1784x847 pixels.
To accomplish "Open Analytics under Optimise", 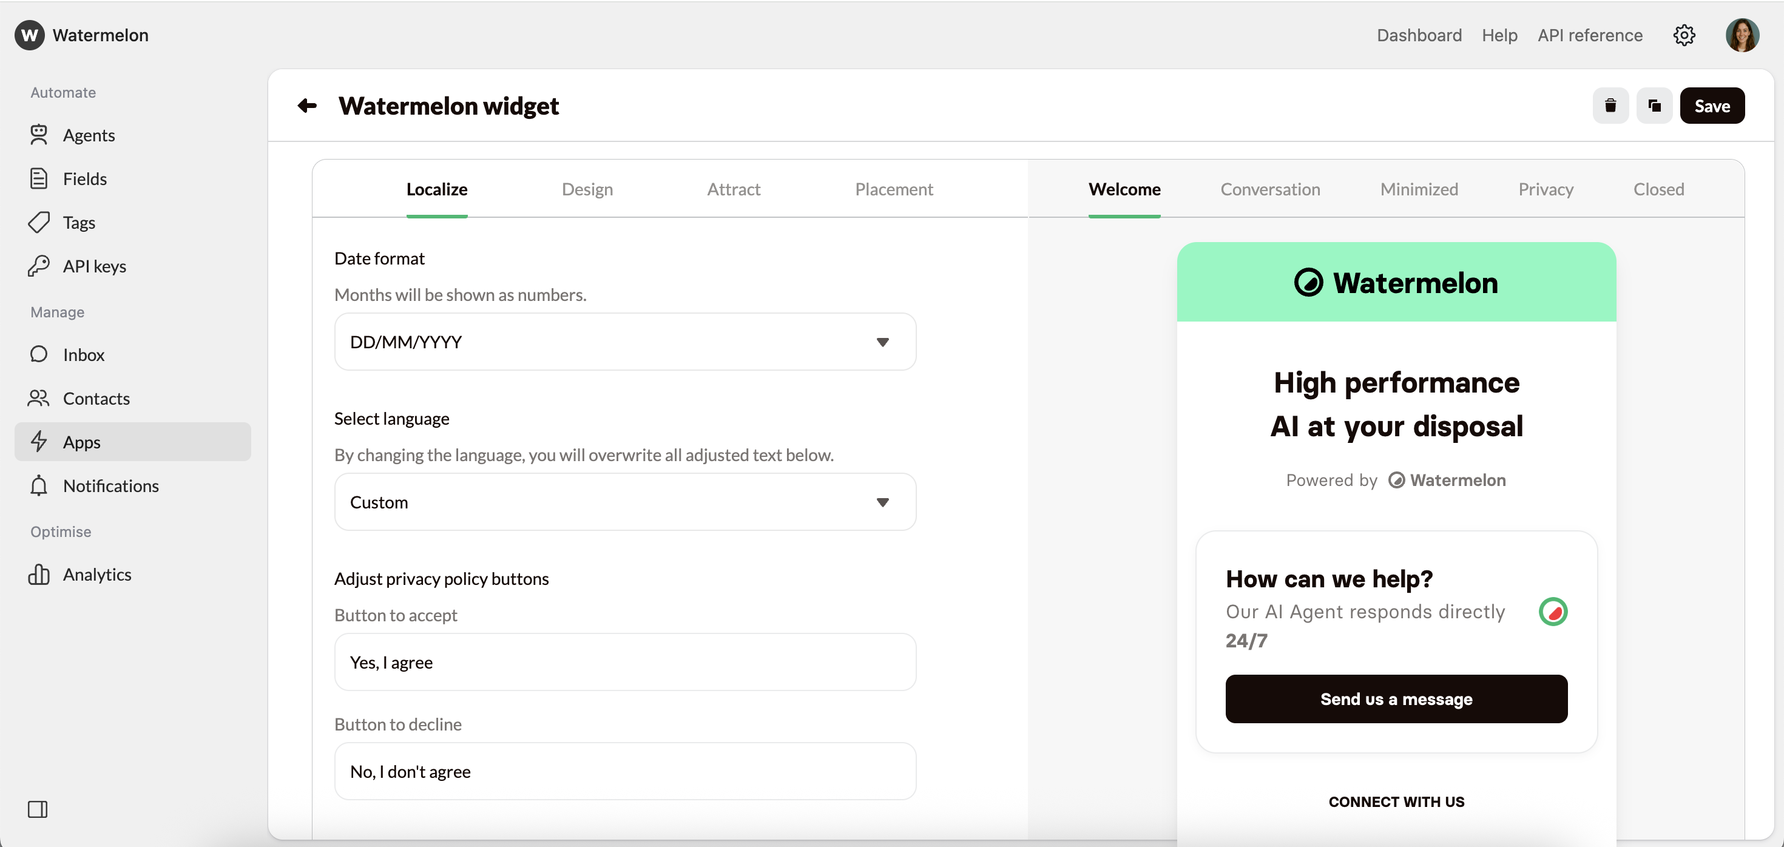I will click(x=98, y=574).
